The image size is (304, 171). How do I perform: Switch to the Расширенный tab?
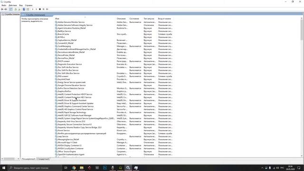click(x=28, y=159)
